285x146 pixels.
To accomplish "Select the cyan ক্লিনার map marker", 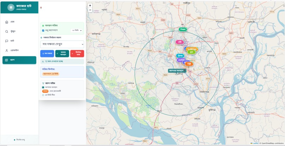I will pyautogui.click(x=180, y=56).
